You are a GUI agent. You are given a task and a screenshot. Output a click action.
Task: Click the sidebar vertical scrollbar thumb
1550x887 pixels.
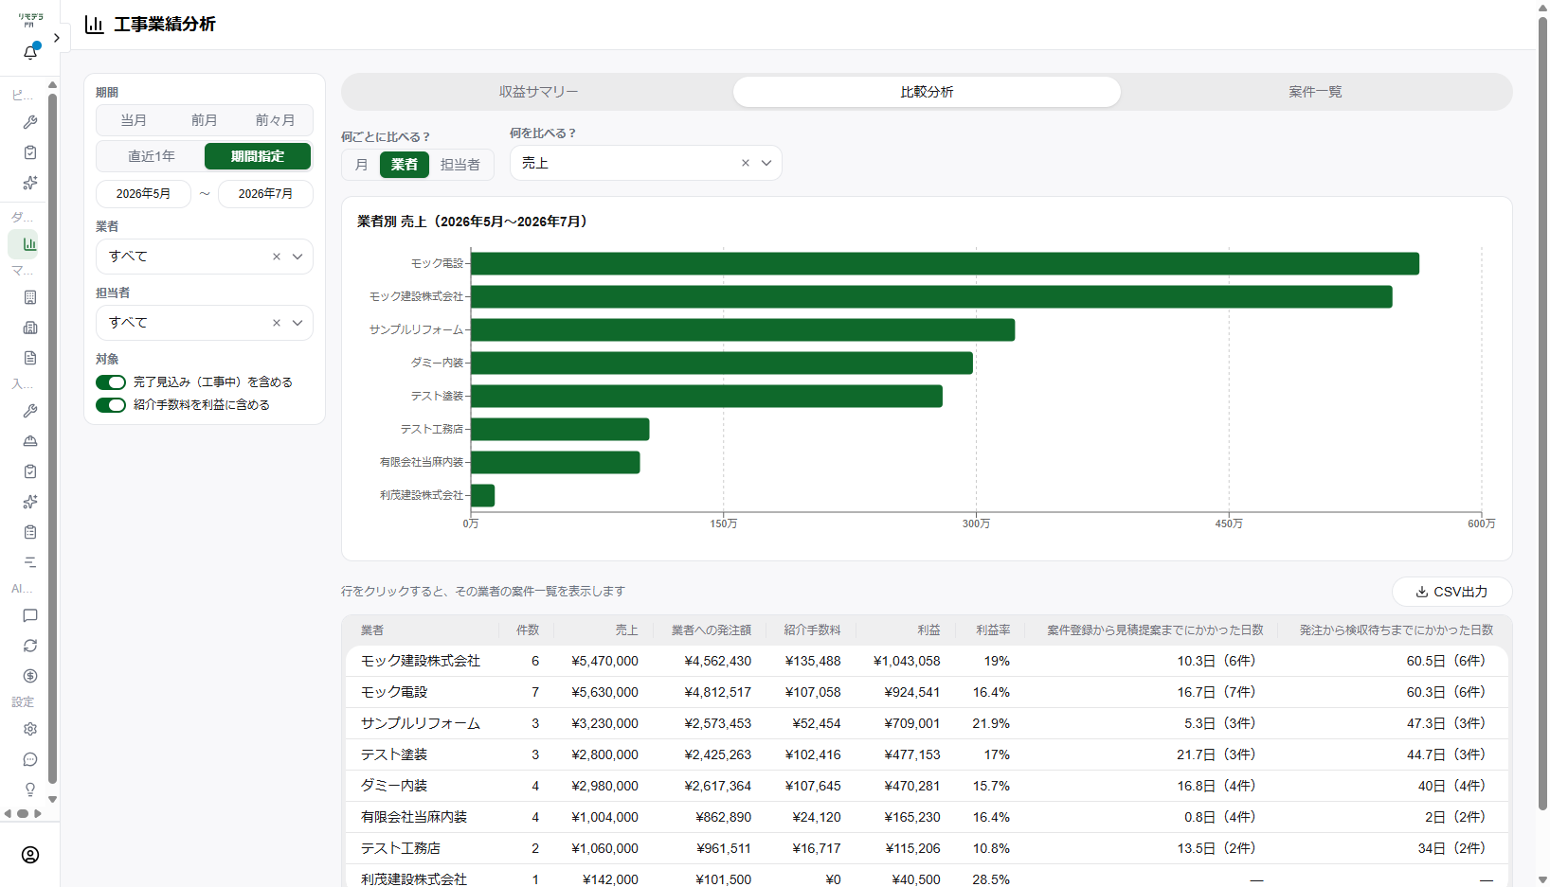click(52, 438)
